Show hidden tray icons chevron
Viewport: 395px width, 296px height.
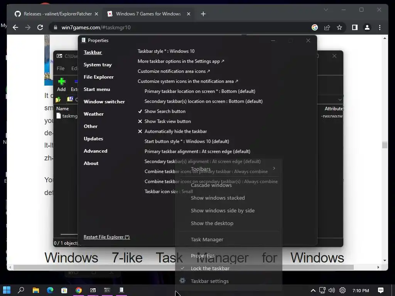click(x=313, y=291)
